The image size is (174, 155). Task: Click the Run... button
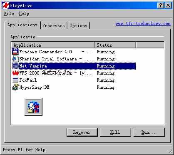click(149, 132)
